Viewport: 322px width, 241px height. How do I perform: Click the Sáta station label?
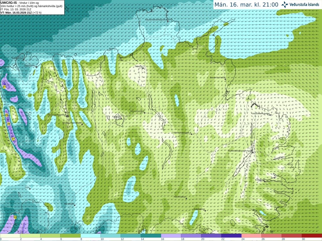[27, 187]
